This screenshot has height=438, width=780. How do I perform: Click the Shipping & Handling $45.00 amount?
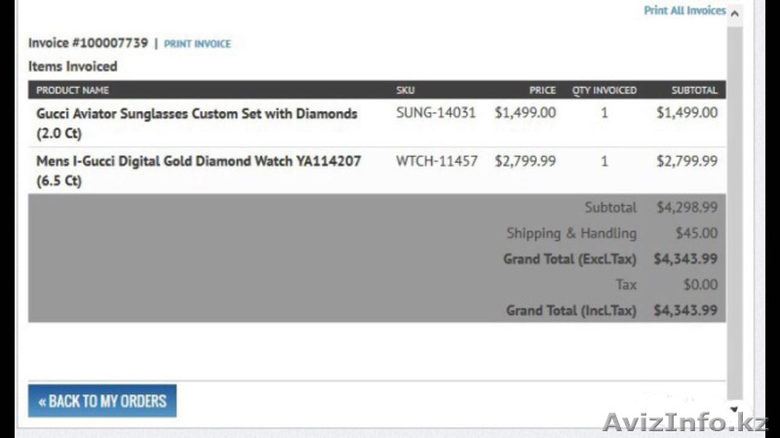pos(696,233)
